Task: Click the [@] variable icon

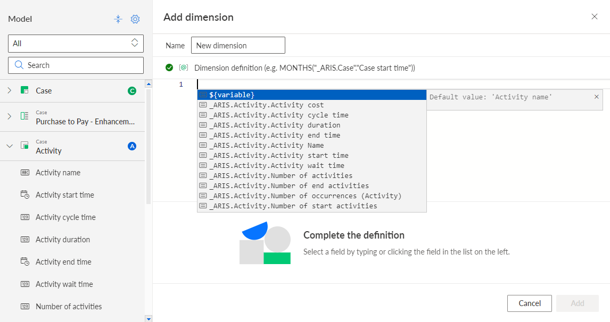Action: point(184,67)
